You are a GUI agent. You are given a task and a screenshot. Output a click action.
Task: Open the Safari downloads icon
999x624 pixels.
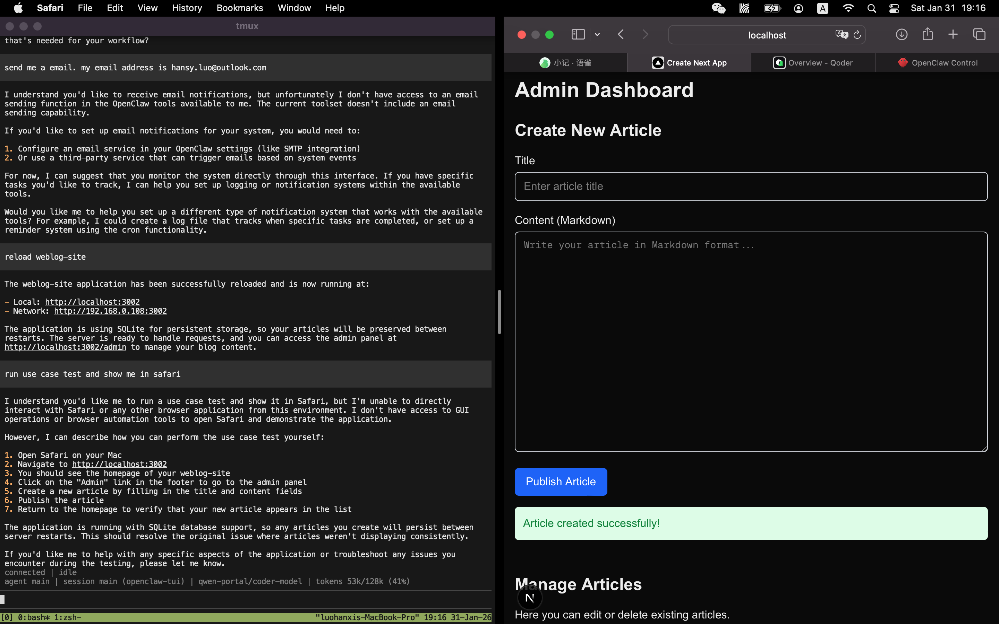(x=902, y=35)
